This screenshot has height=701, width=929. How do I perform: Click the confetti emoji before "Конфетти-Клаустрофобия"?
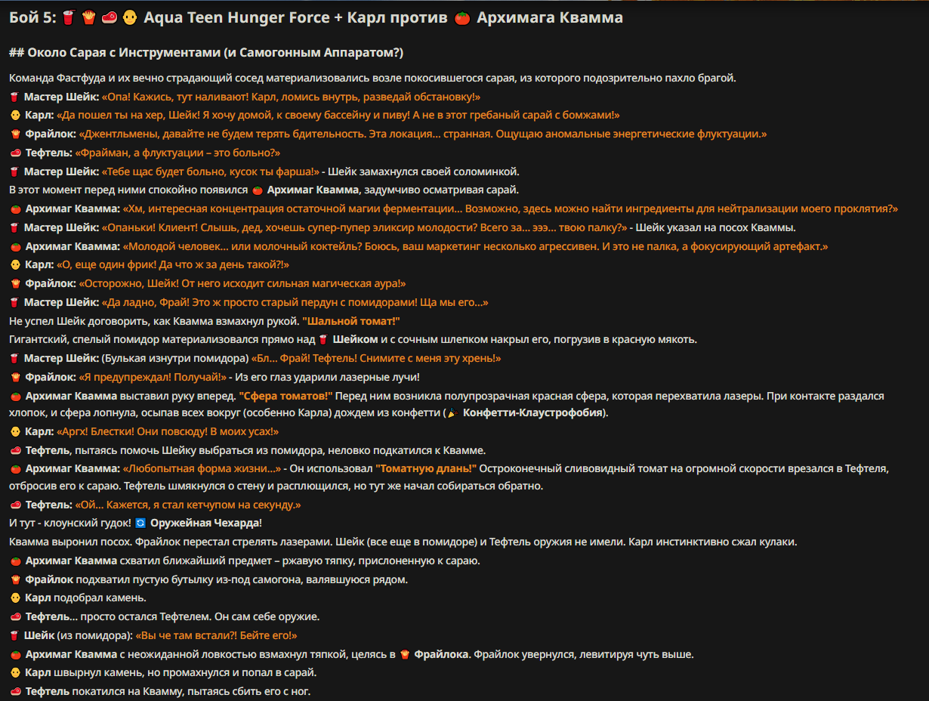point(452,413)
